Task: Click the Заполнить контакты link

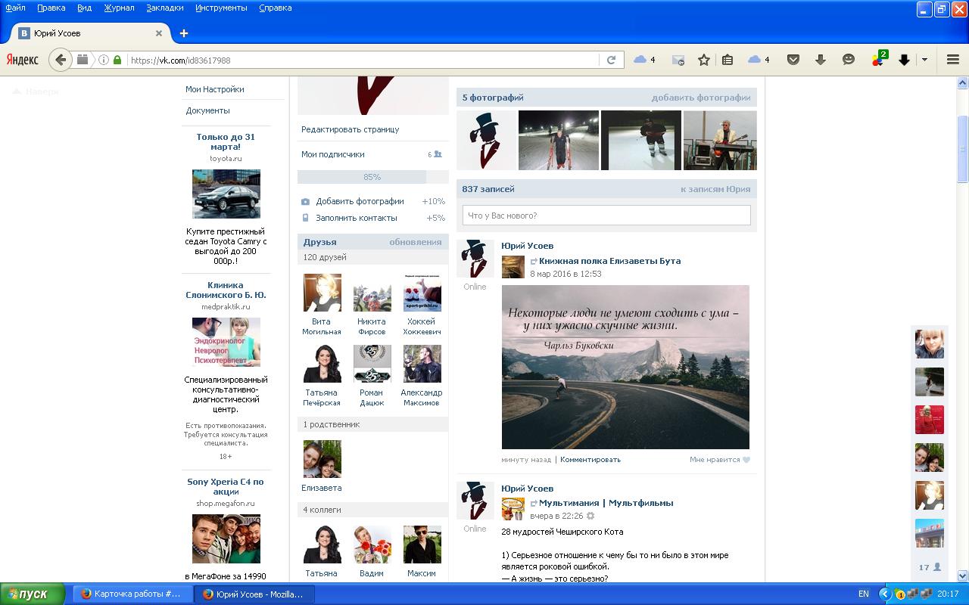Action: pyautogui.click(x=356, y=218)
